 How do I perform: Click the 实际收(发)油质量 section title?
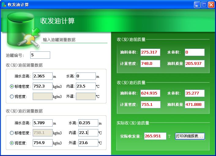(133, 123)
